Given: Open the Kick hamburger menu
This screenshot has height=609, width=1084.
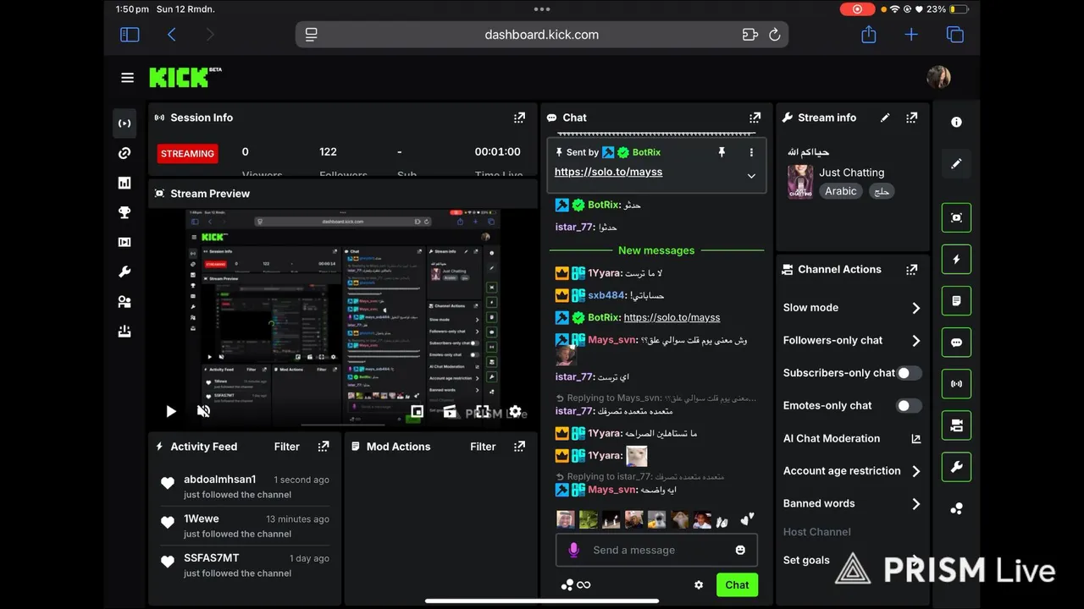Looking at the screenshot, I should [x=127, y=78].
